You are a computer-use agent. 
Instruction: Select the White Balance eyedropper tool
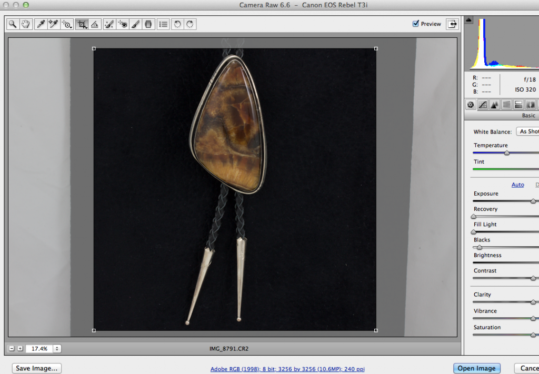41,24
